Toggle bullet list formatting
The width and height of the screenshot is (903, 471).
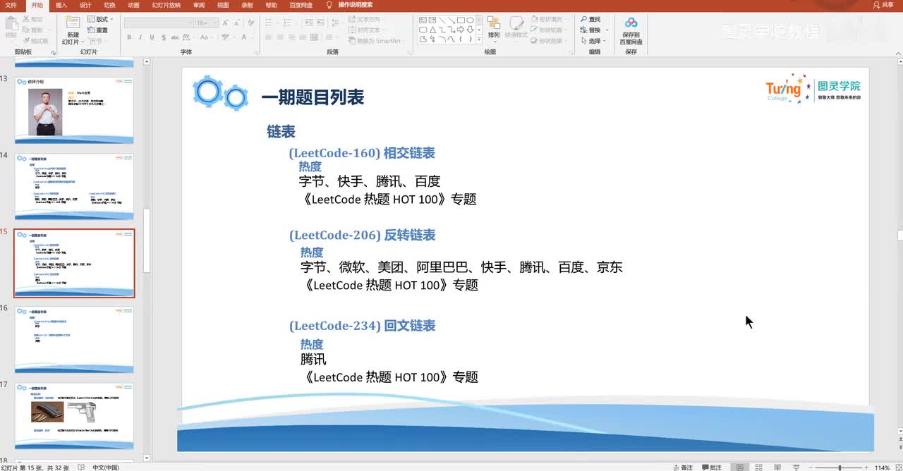click(x=269, y=23)
